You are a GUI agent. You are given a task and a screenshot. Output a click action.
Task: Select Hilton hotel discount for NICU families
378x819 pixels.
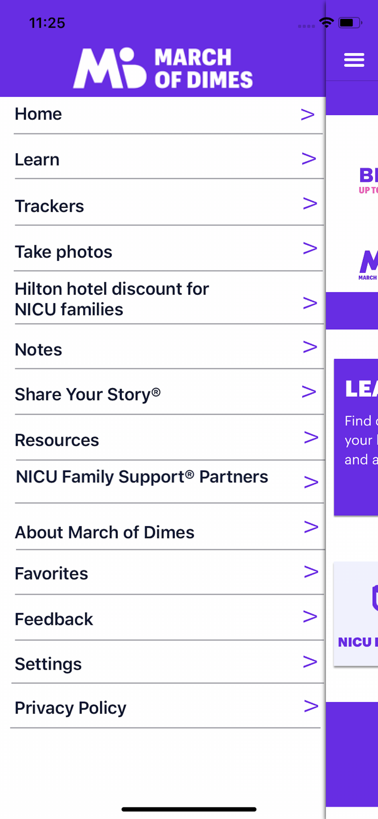click(x=112, y=299)
